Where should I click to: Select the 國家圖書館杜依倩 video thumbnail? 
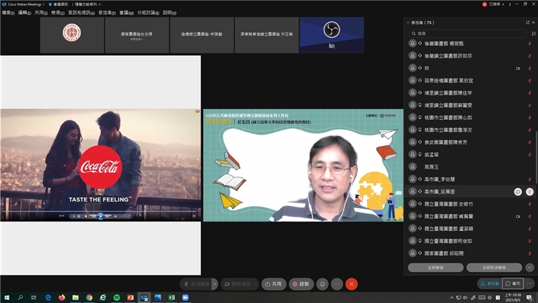(137, 35)
